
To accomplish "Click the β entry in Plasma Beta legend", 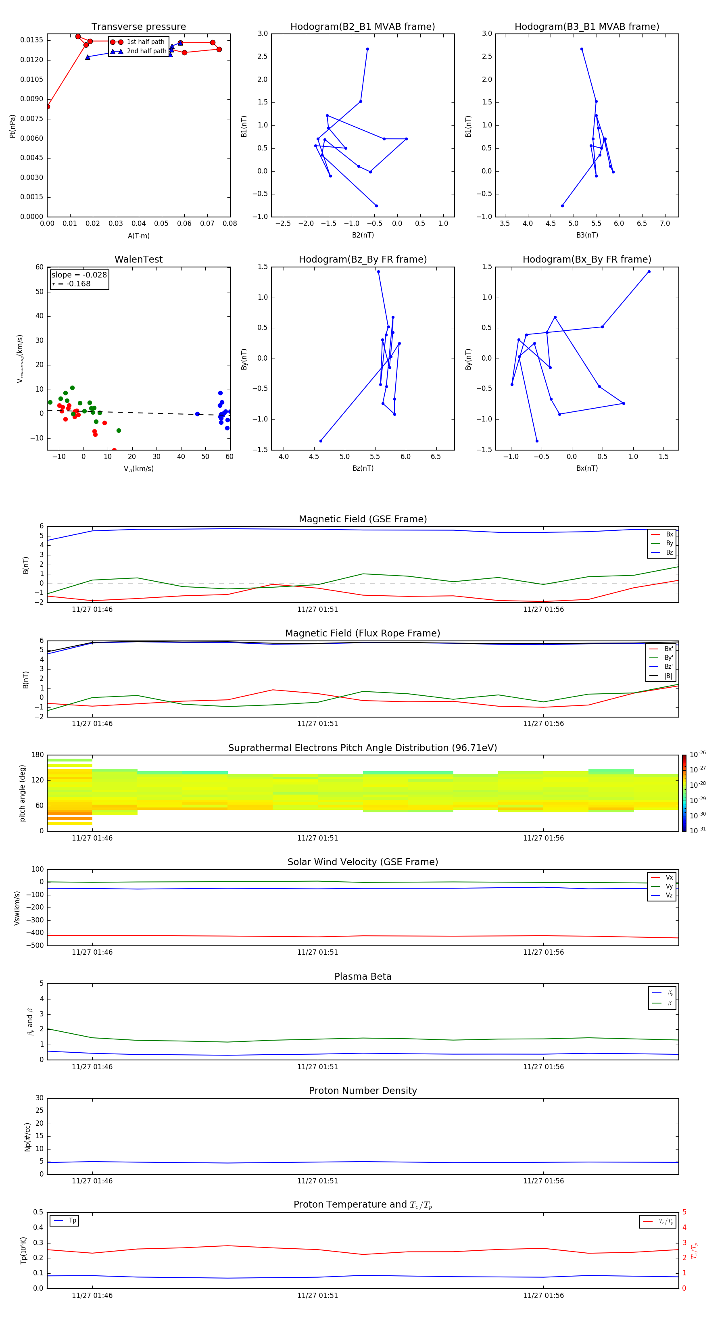I will pyautogui.click(x=662, y=1003).
